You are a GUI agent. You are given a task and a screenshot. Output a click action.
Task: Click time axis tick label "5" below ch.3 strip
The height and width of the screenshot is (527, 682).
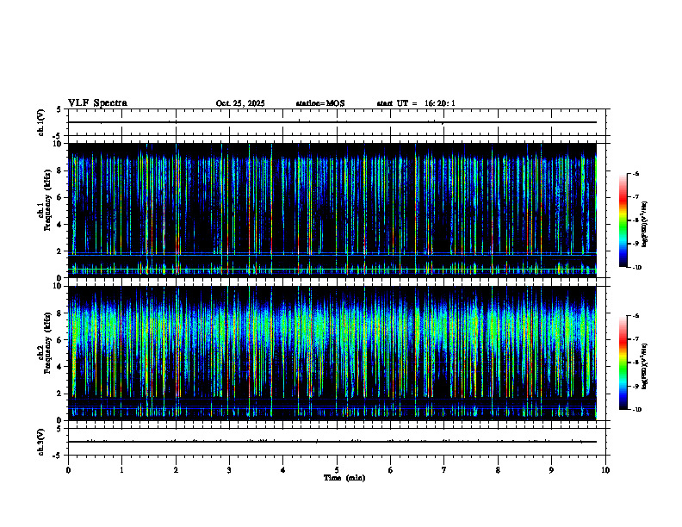337,470
